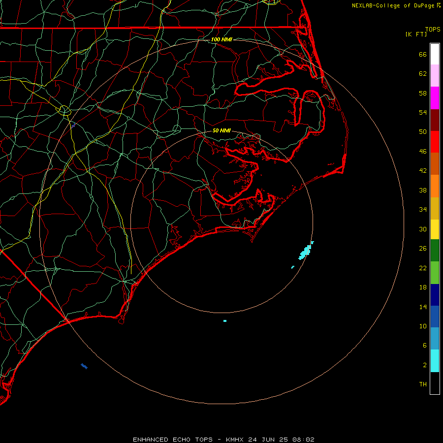This screenshot has width=443, height=443.
Task: Click the light green swatch near 22
Action: 435,273
